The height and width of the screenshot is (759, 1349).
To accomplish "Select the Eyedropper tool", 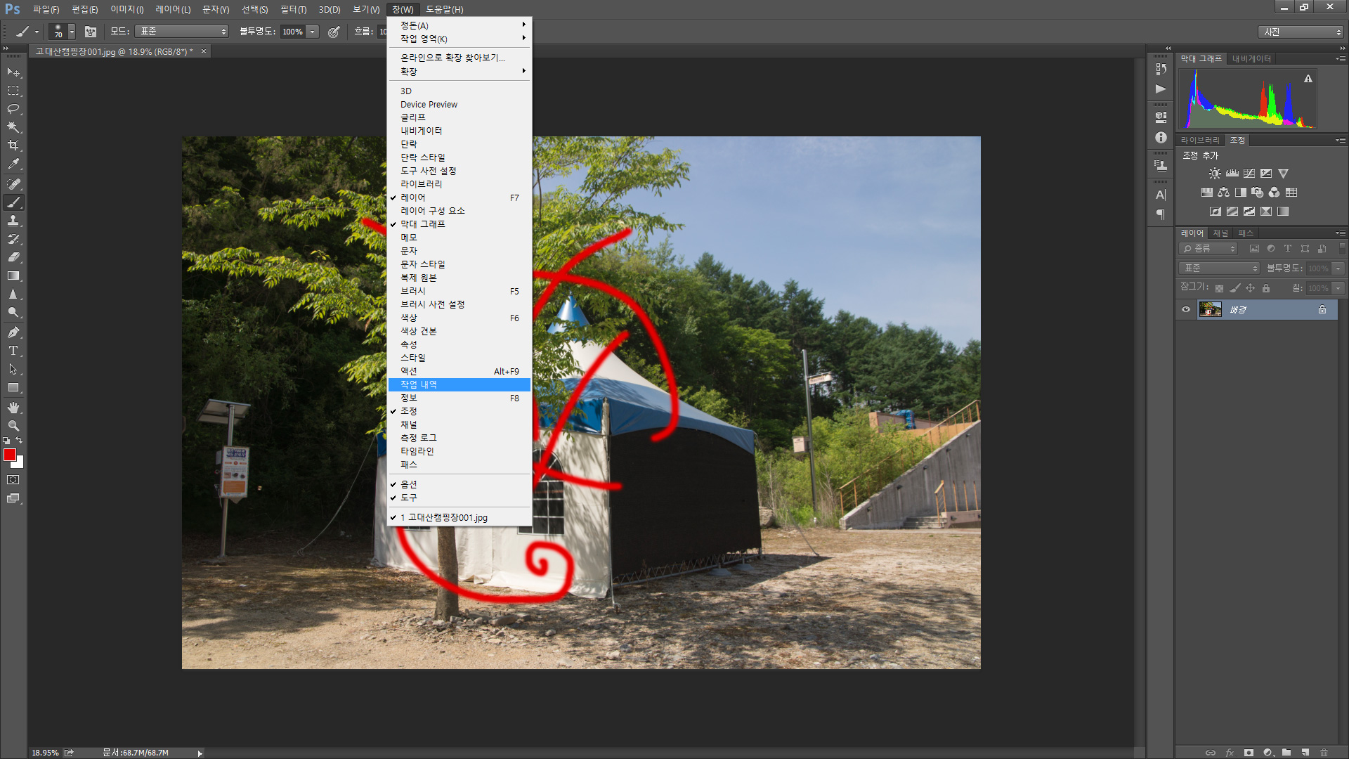I will pos(13,164).
